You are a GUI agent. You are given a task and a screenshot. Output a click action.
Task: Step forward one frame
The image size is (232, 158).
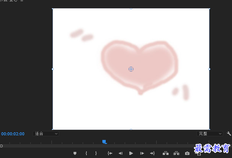[x=142, y=153]
